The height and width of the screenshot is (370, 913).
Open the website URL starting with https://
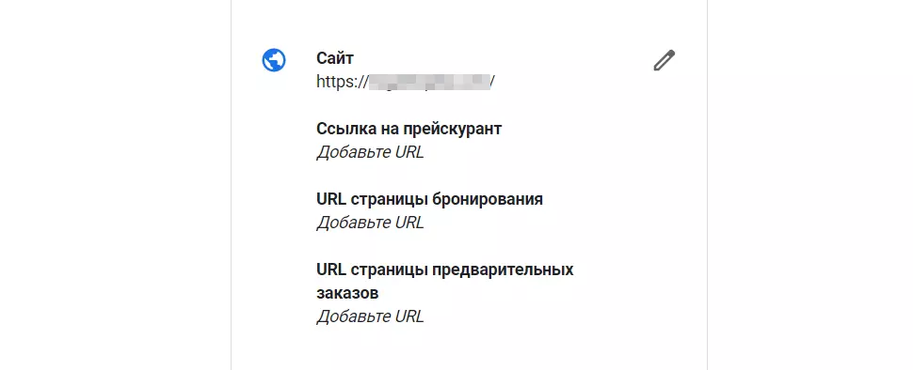406,82
